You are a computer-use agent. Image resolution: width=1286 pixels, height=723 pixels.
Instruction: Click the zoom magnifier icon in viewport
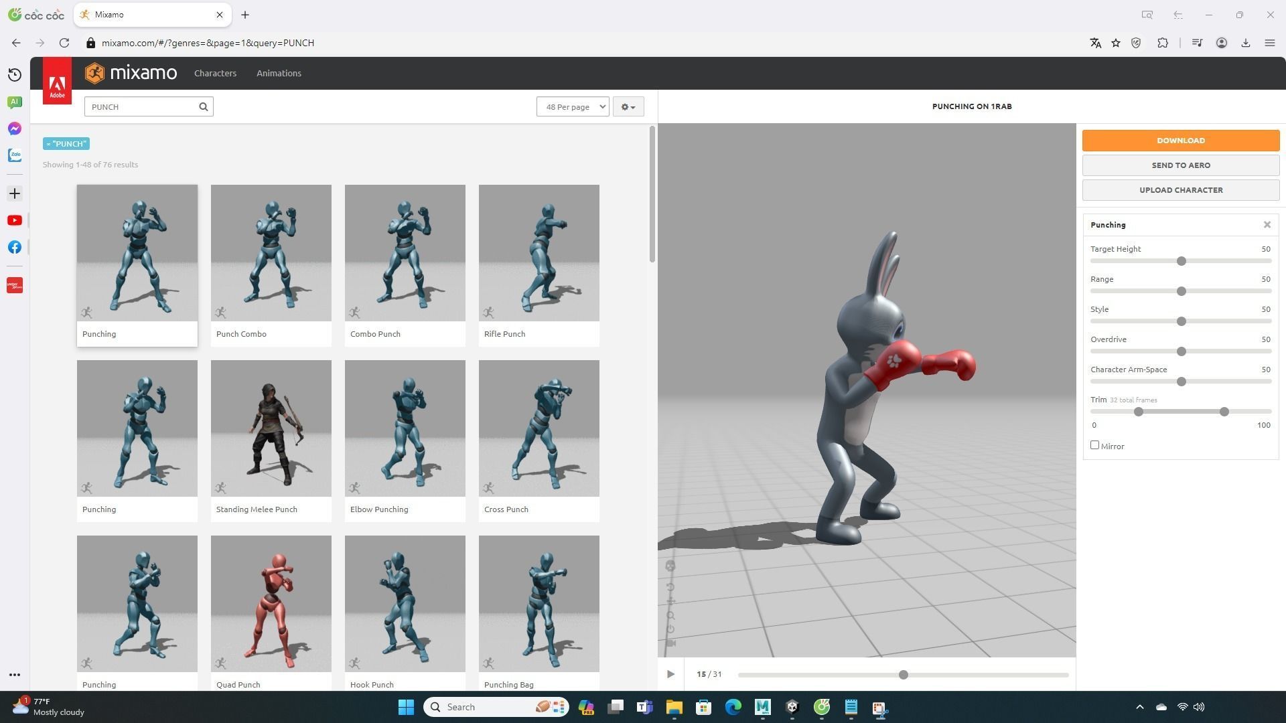[670, 615]
